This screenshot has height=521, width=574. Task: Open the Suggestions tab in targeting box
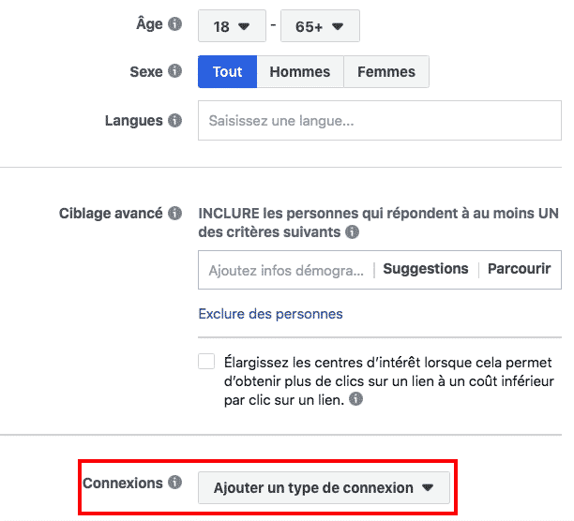pyautogui.click(x=426, y=269)
